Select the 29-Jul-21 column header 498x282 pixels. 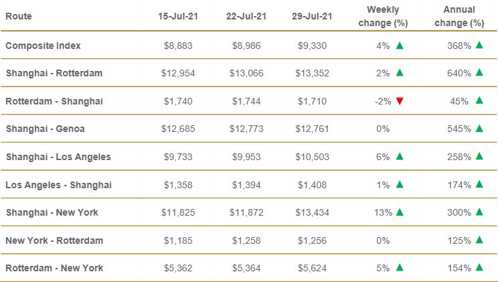coord(313,16)
